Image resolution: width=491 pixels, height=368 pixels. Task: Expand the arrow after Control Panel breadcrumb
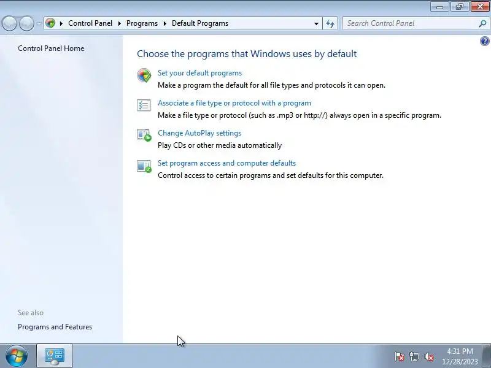(119, 23)
